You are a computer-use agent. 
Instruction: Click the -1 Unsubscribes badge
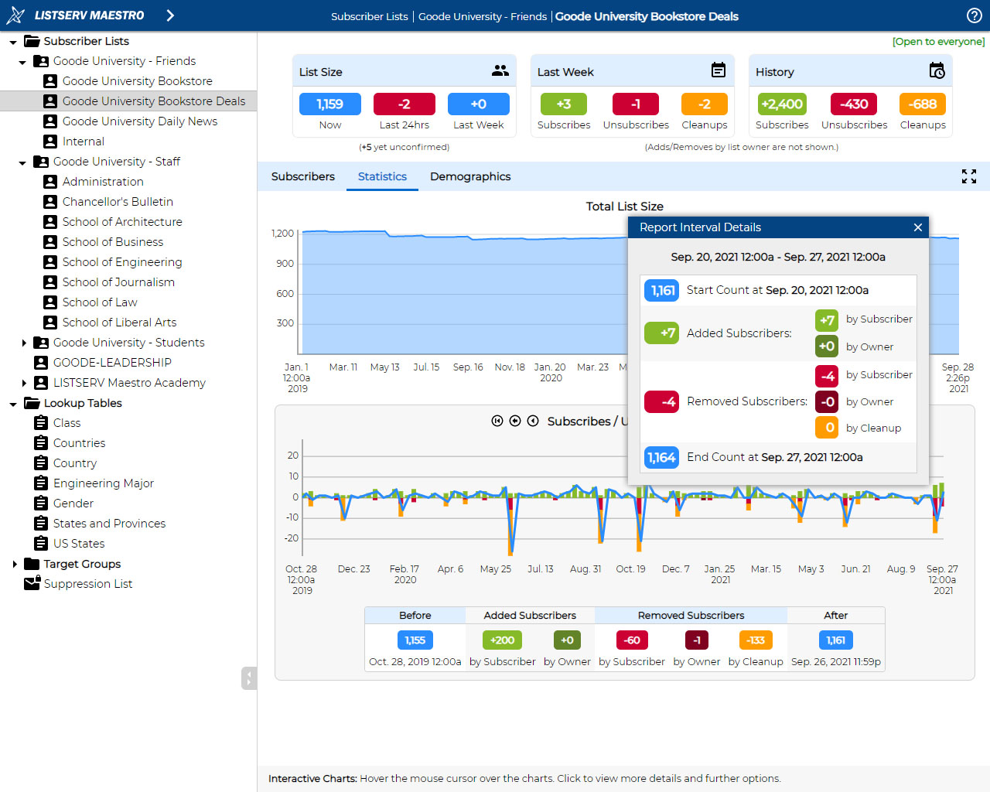[x=636, y=104]
